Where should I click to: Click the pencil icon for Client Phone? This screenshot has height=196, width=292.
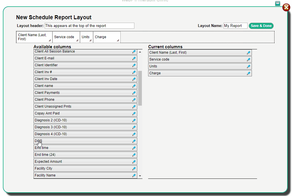click(x=134, y=100)
